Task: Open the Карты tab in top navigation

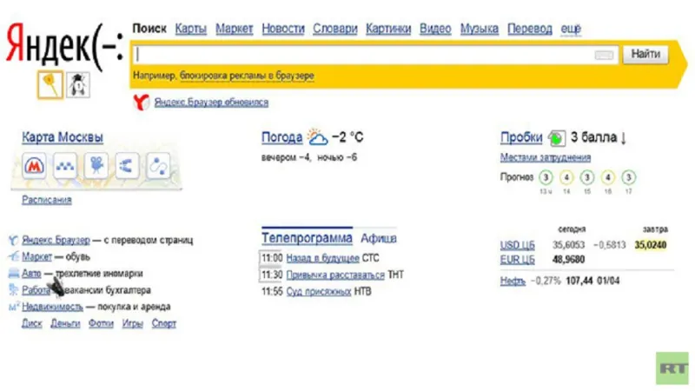Action: pyautogui.click(x=190, y=29)
